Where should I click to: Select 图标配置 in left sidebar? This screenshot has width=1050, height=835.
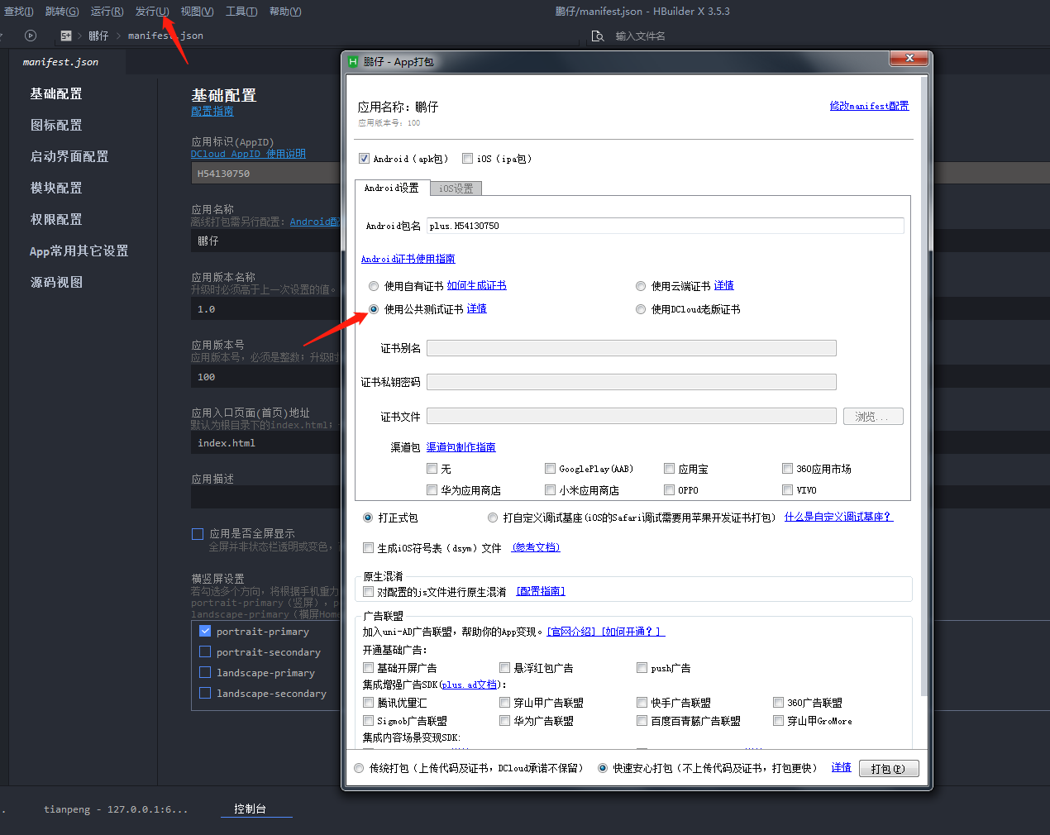tap(56, 125)
